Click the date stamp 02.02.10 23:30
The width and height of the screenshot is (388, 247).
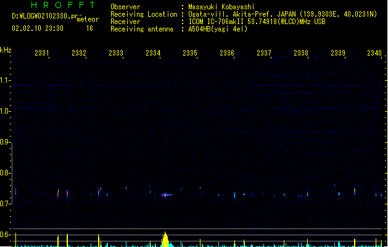pos(38,28)
